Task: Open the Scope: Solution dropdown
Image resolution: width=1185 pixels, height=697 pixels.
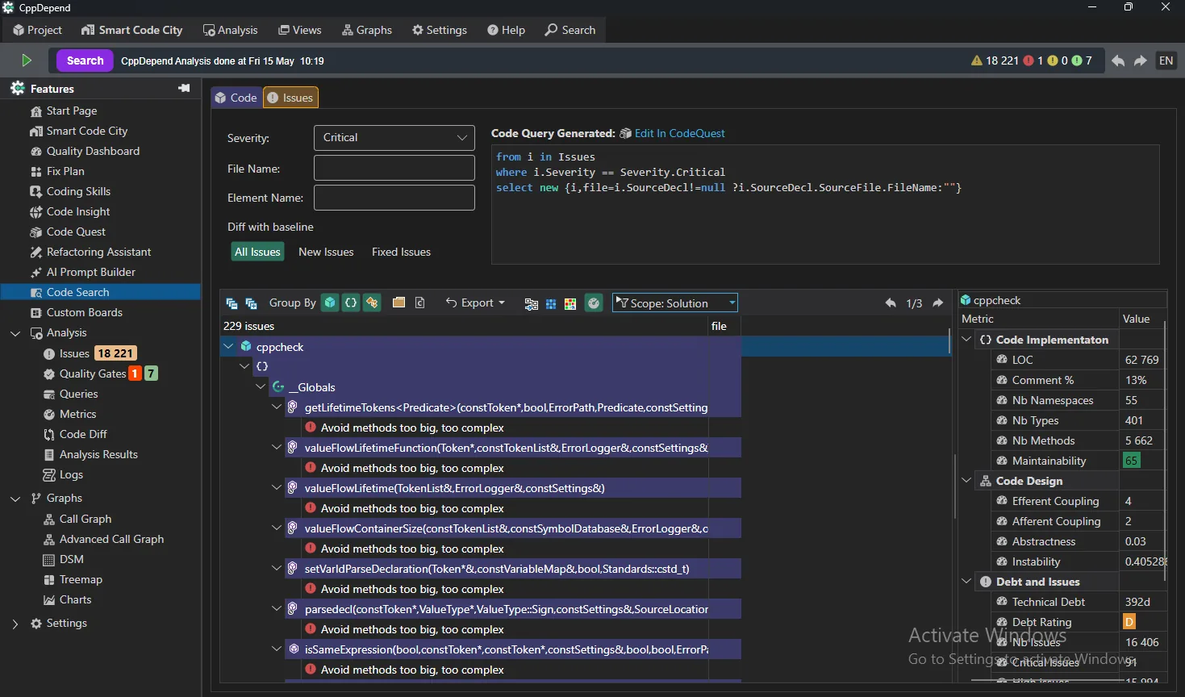Action: pyautogui.click(x=675, y=303)
